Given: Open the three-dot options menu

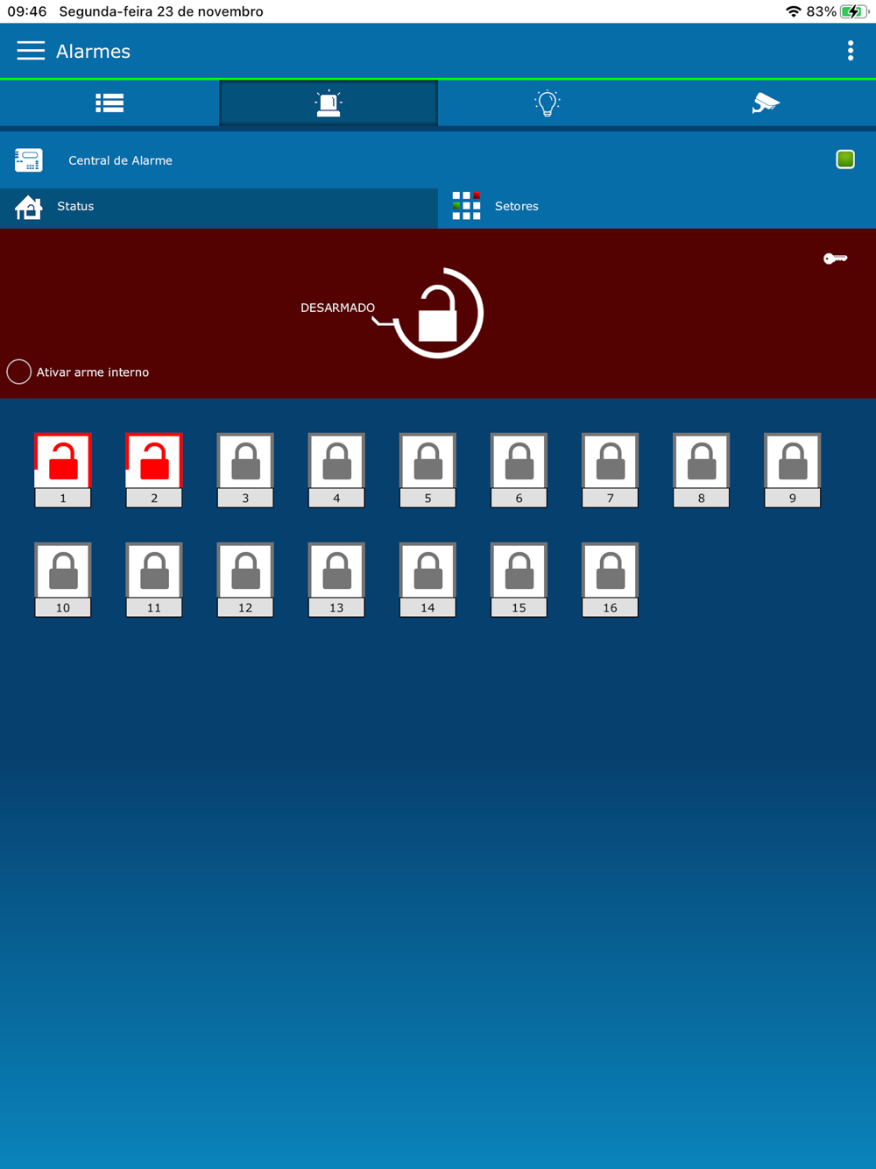Looking at the screenshot, I should coord(850,51).
